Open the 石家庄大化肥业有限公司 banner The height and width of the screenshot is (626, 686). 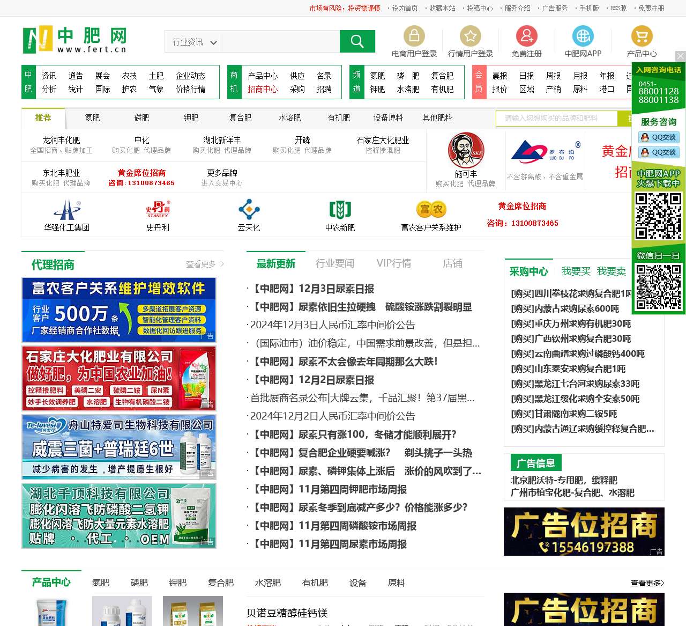[x=119, y=379]
